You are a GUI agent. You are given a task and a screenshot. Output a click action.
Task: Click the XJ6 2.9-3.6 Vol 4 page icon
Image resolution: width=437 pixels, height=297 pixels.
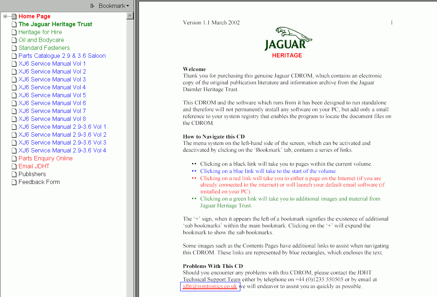tap(14, 150)
